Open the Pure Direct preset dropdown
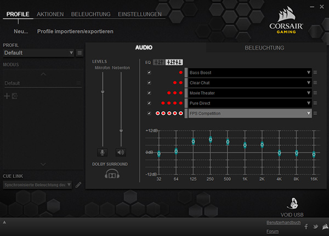329x236 pixels. click(250, 103)
